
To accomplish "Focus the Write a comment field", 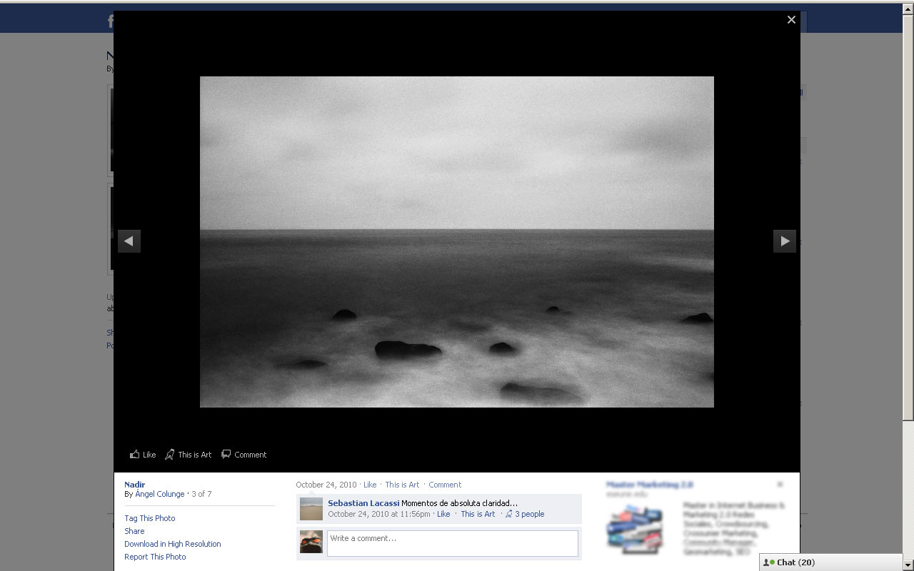I will tap(452, 543).
